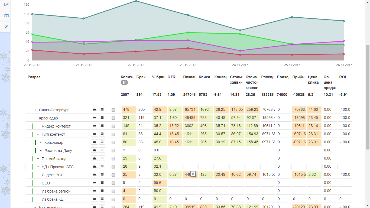This screenshot has height=208, width=370.
Task: Tick the checkbox for Яндекс контекст row
Action: tap(113, 126)
